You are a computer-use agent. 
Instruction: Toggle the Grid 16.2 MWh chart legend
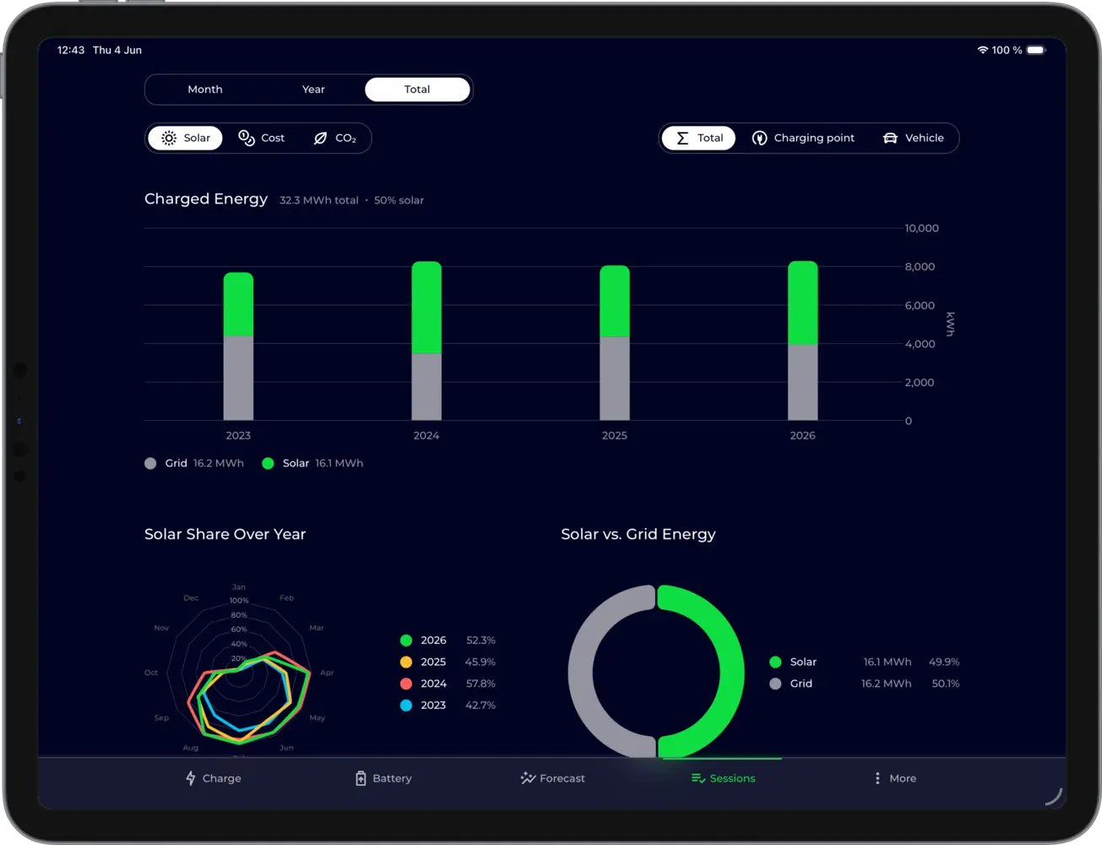pyautogui.click(x=194, y=463)
